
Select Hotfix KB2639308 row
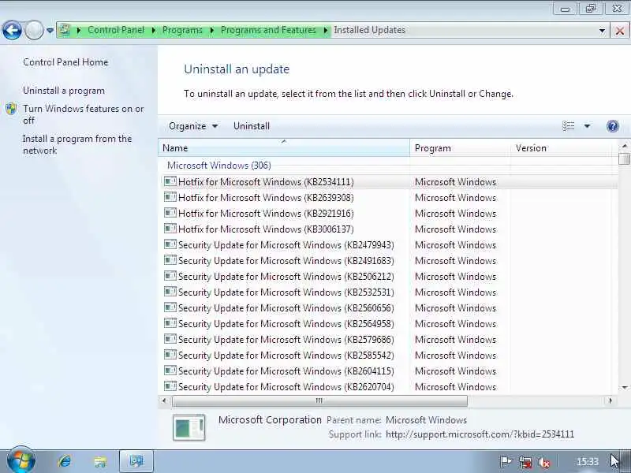388,198
